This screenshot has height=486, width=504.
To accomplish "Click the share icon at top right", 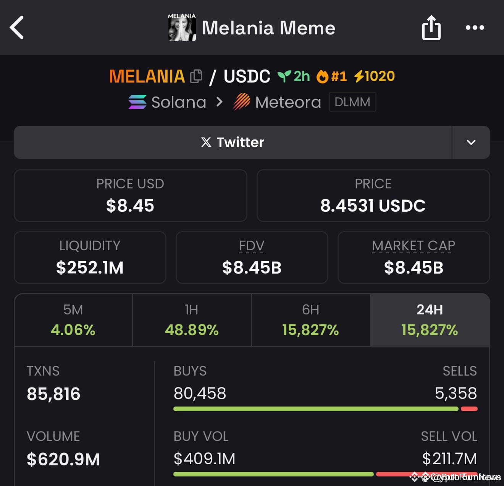I will pyautogui.click(x=431, y=28).
